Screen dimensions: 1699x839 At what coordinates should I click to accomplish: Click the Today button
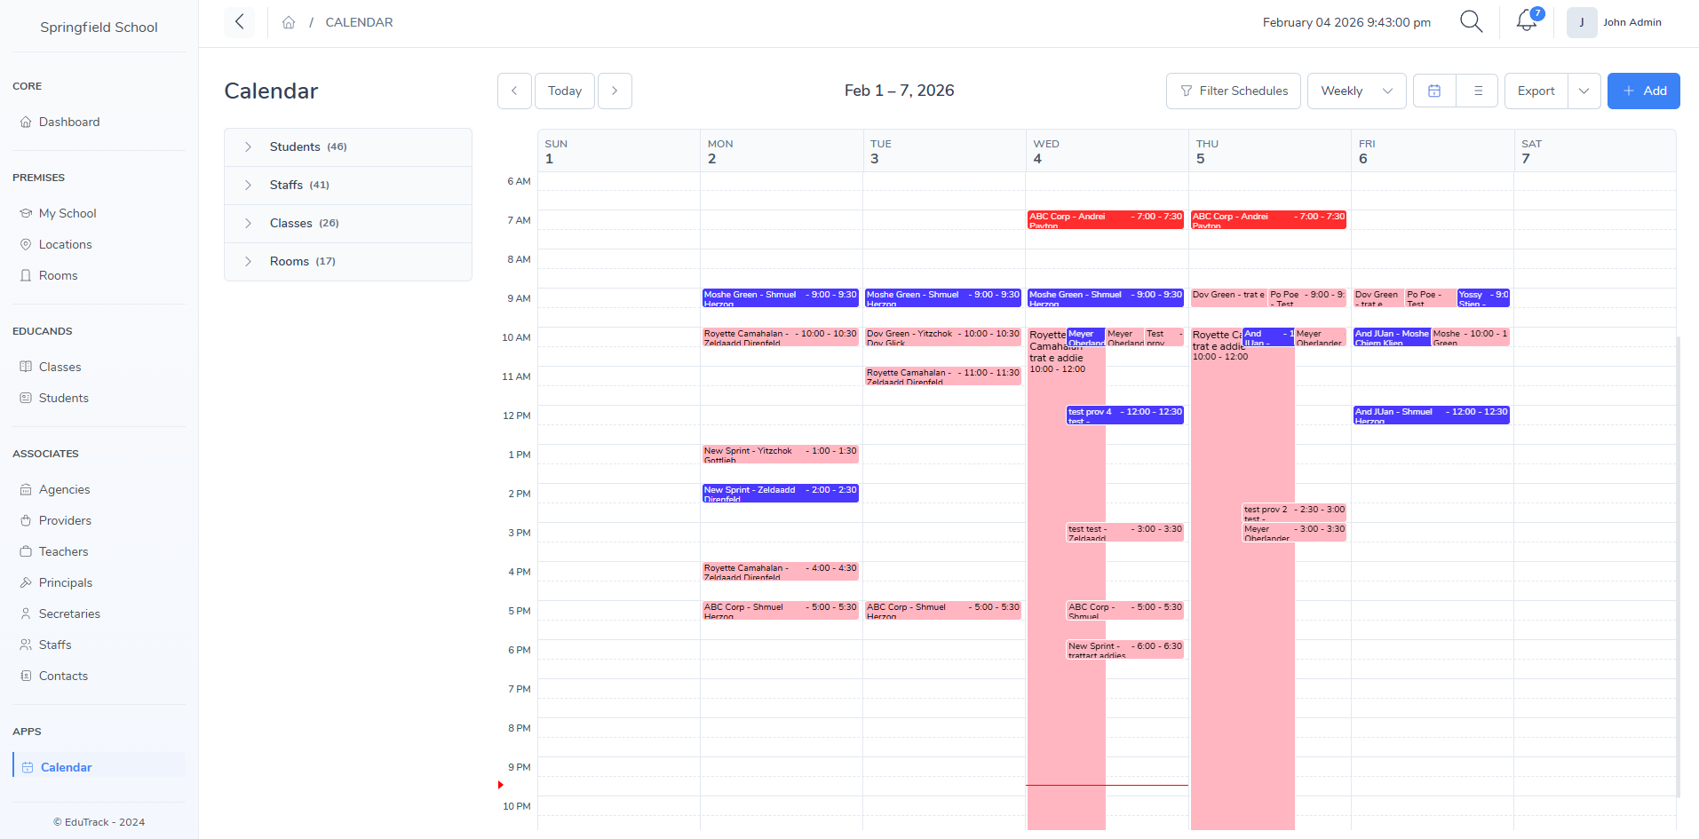pos(565,91)
